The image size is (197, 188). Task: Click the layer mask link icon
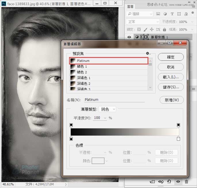pos(141,37)
